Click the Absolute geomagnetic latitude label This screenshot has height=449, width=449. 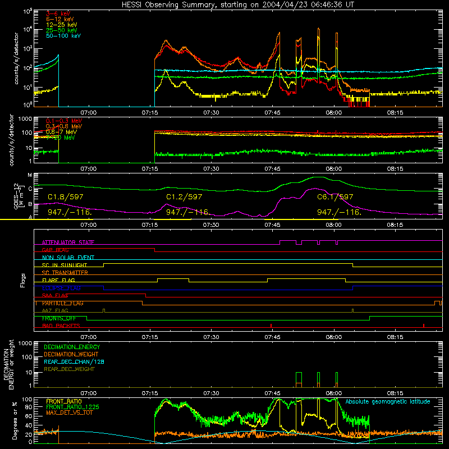pos(388,402)
